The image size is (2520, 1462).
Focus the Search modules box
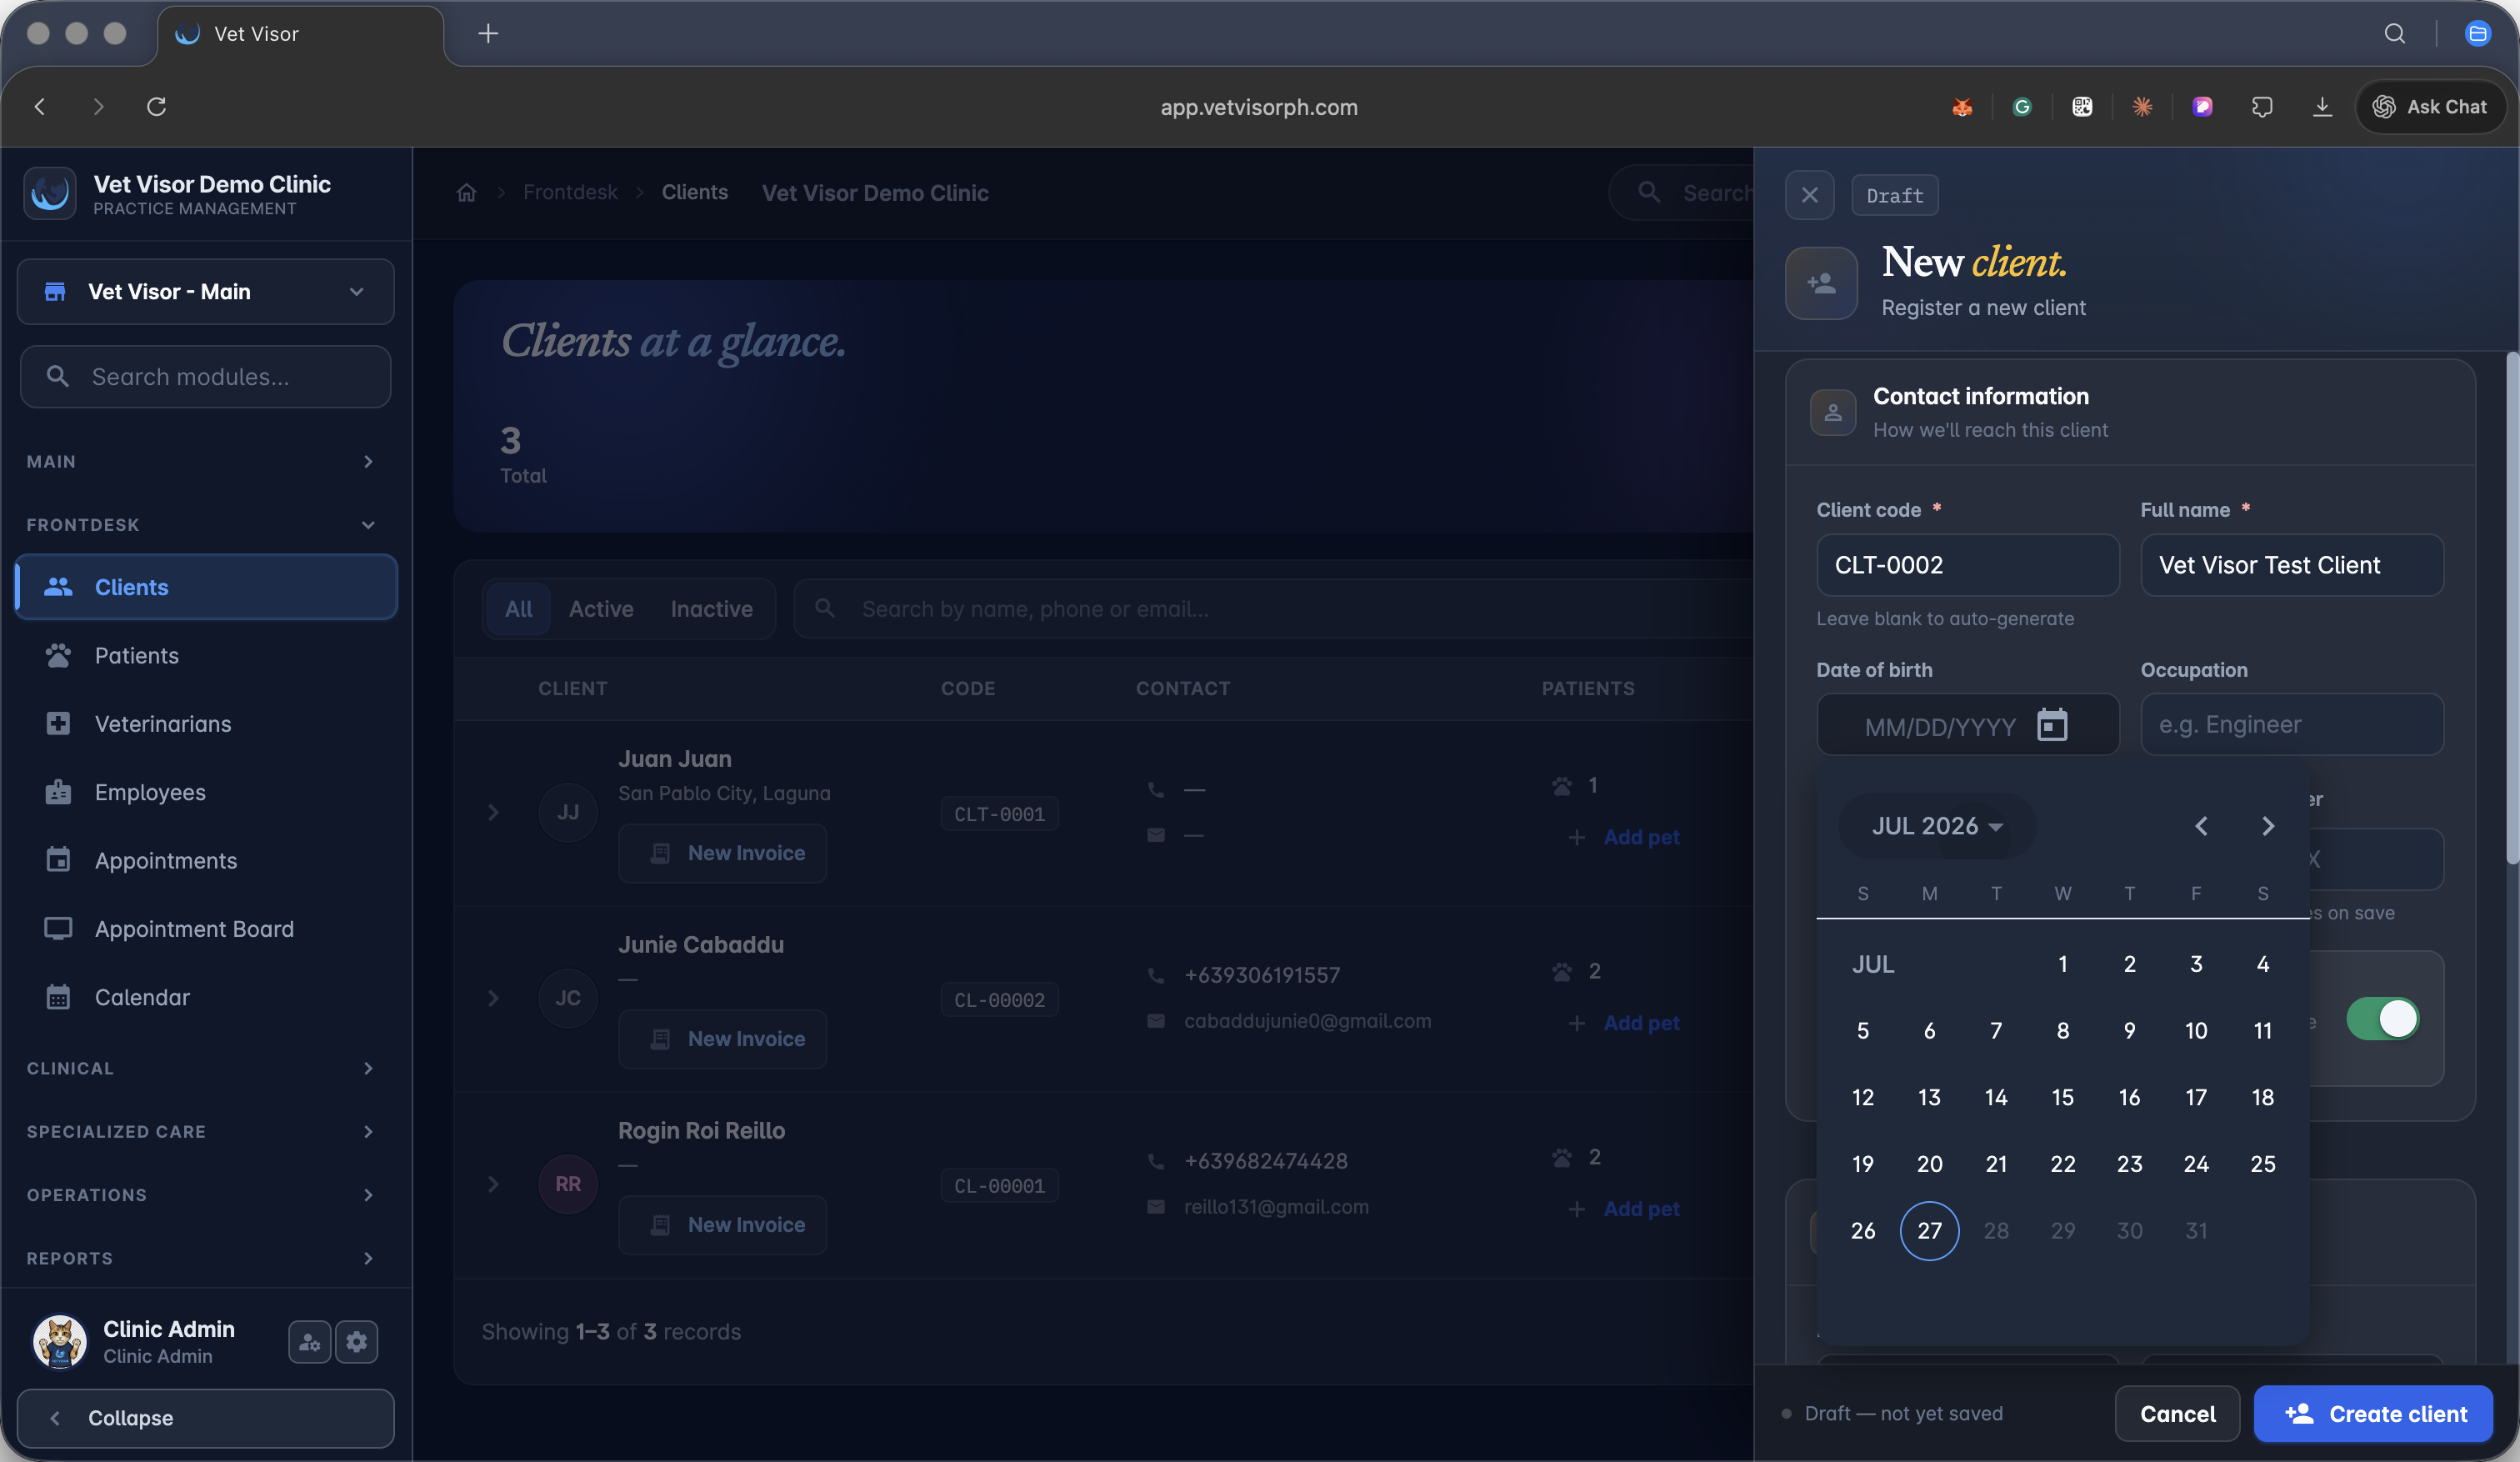206,377
